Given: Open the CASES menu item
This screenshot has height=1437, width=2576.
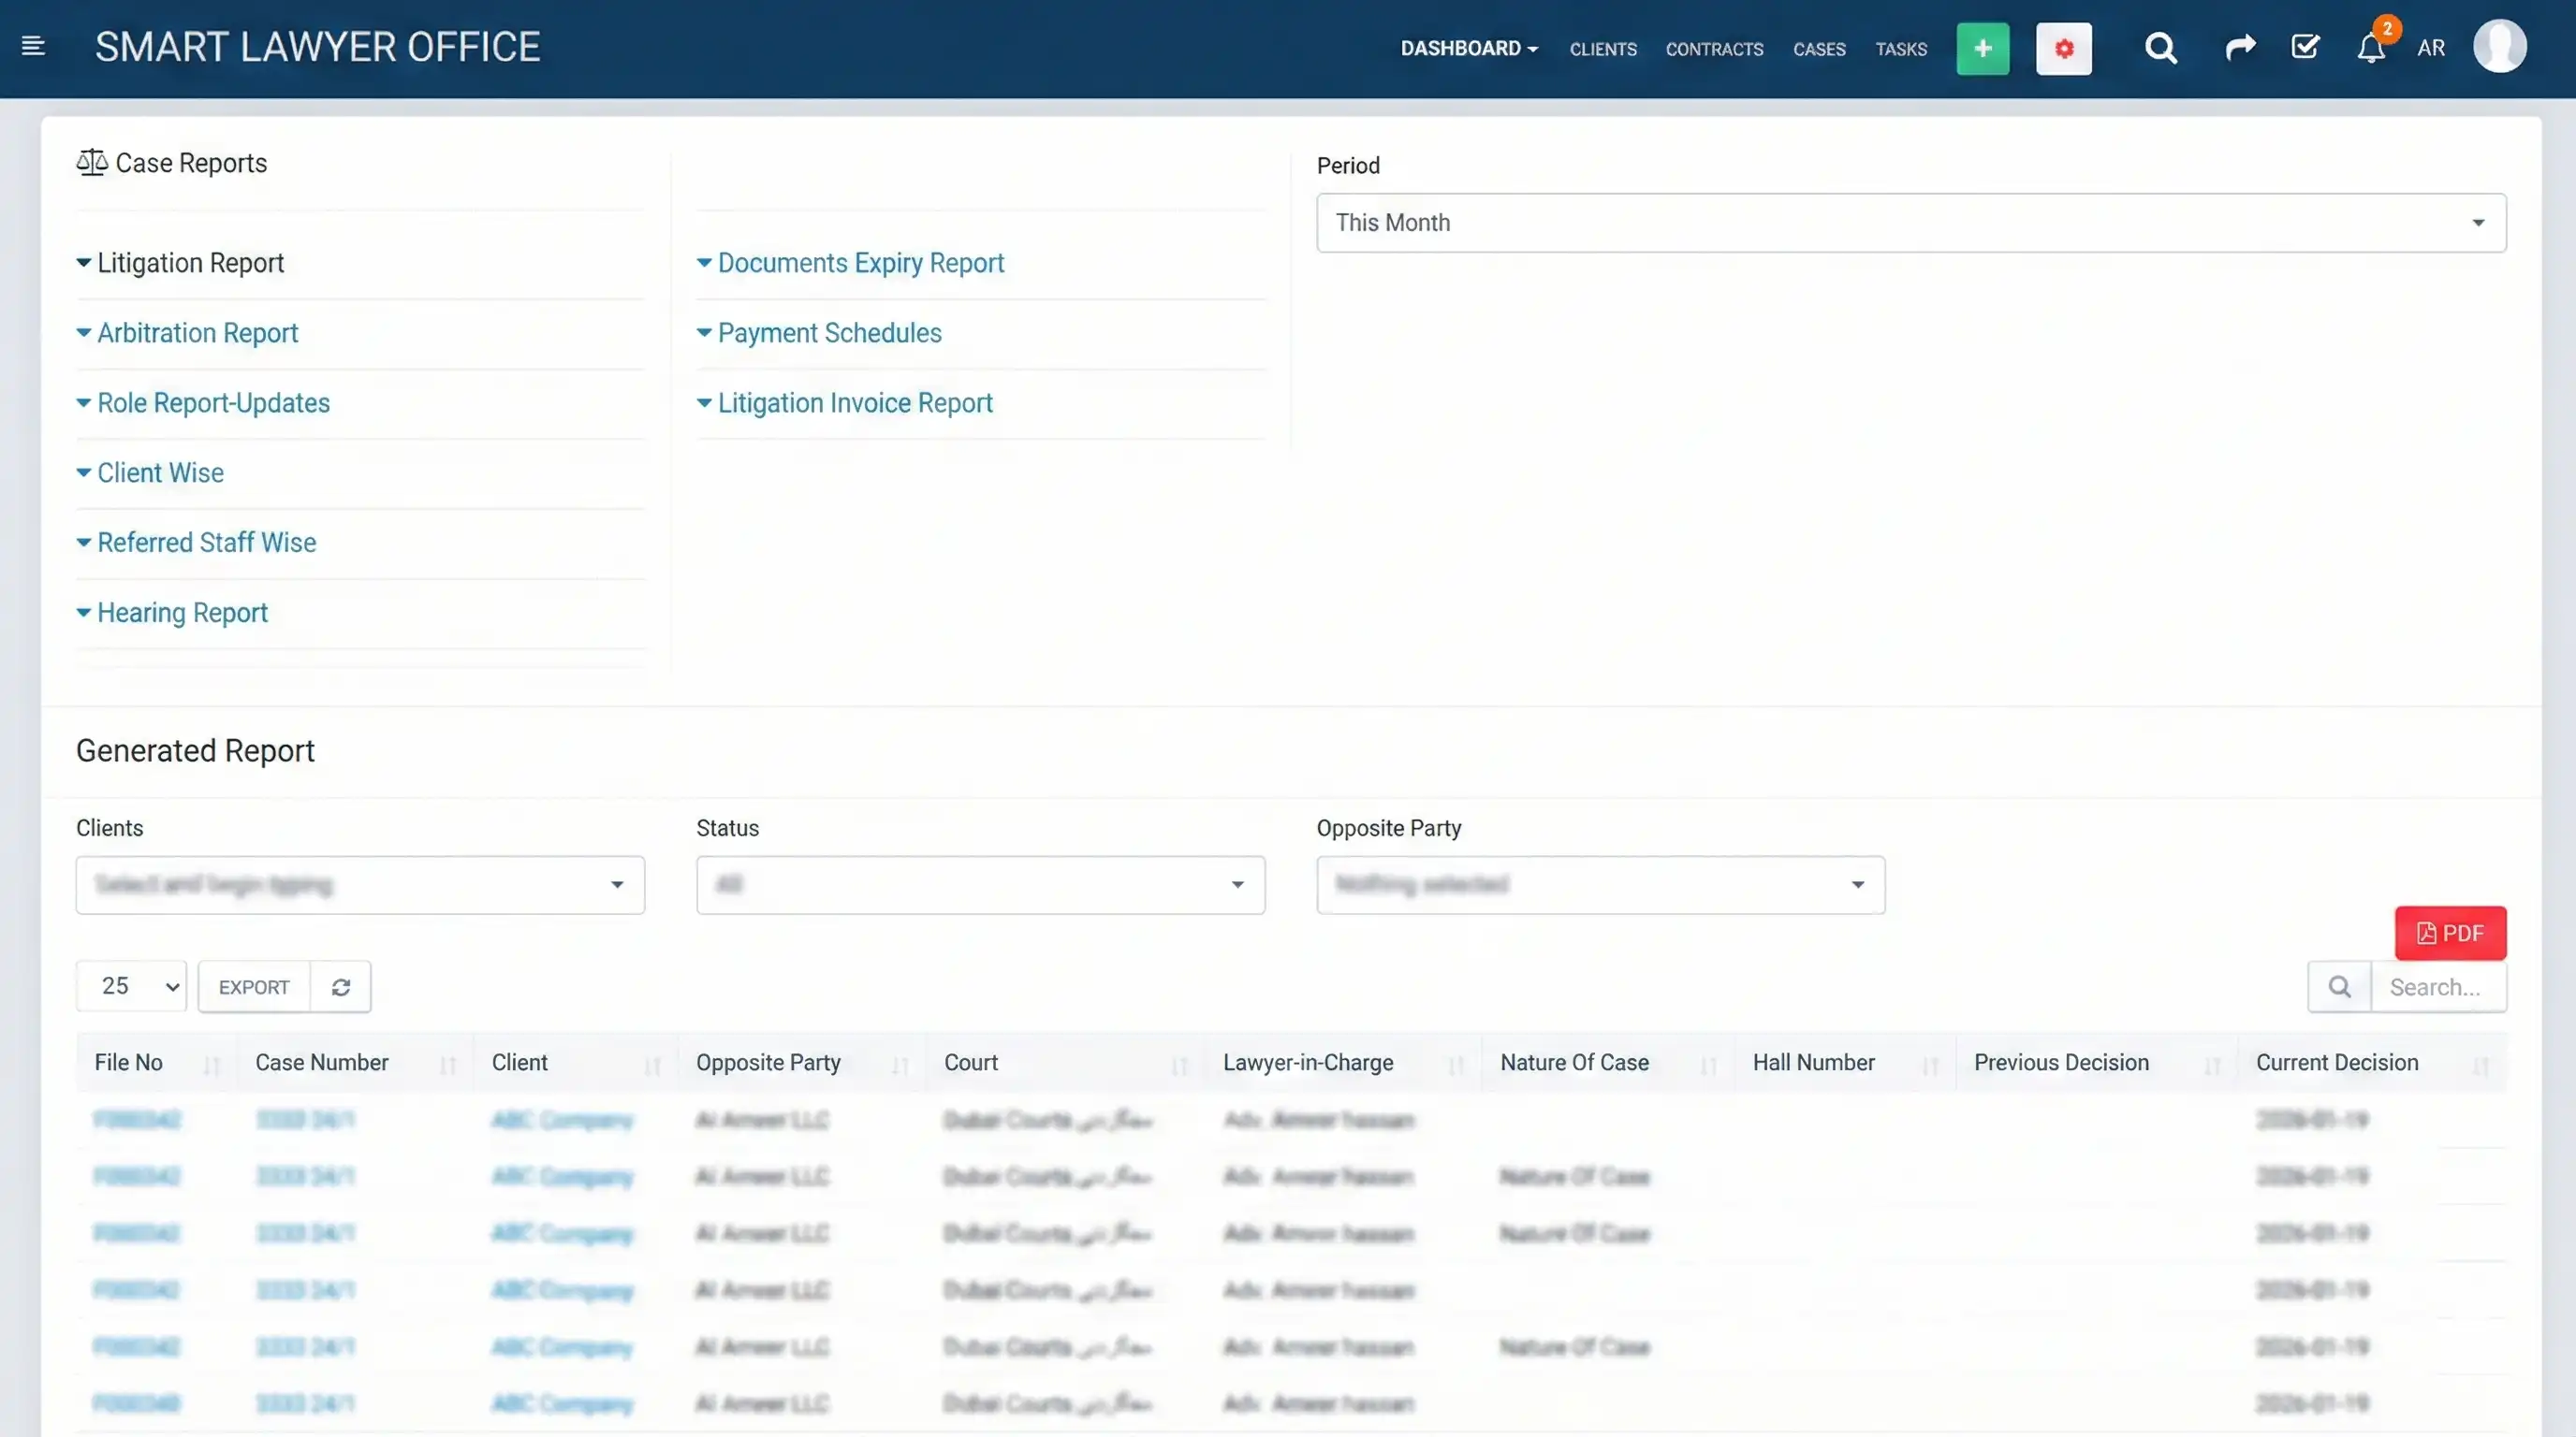Looking at the screenshot, I should pos(1819,49).
